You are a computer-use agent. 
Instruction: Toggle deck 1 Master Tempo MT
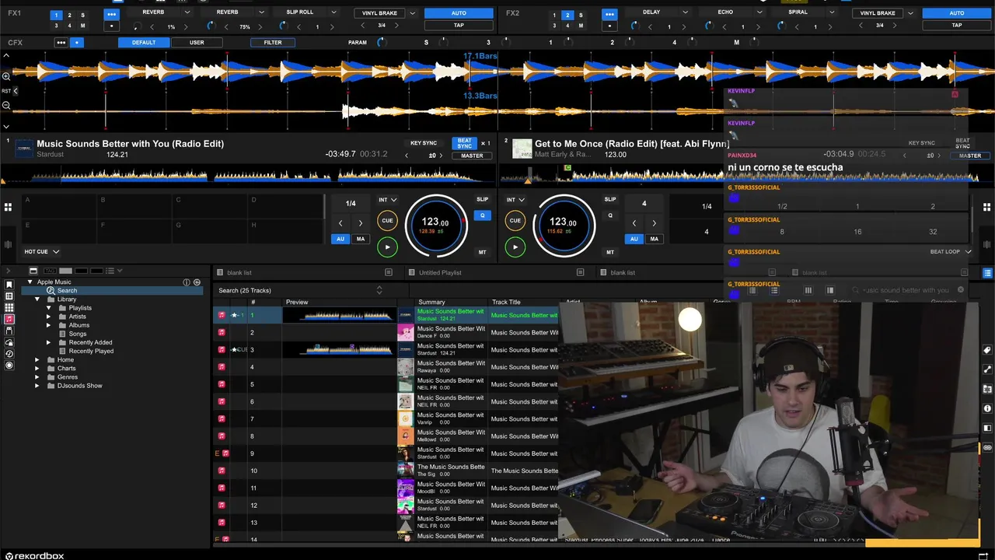pyautogui.click(x=482, y=252)
